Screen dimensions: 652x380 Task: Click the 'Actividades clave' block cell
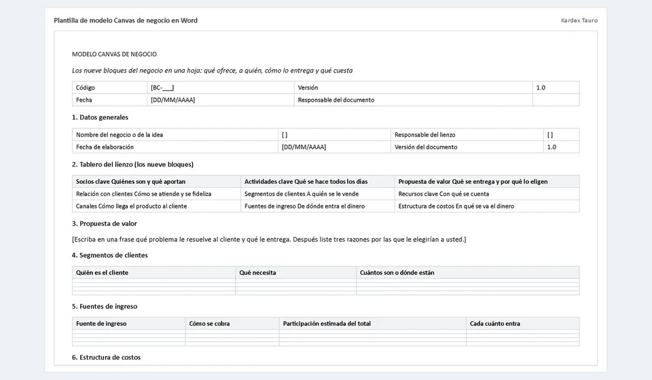click(318, 181)
